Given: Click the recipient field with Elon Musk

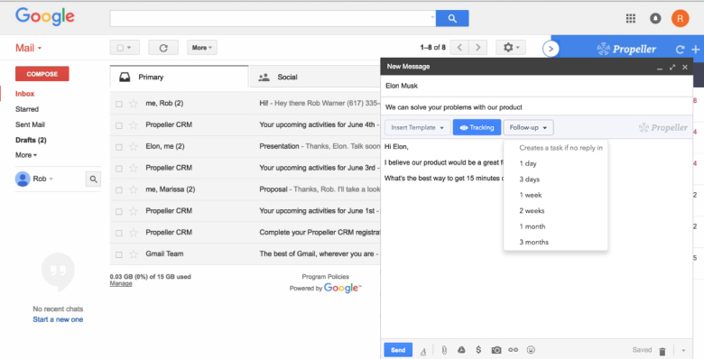Looking at the screenshot, I should (x=536, y=86).
